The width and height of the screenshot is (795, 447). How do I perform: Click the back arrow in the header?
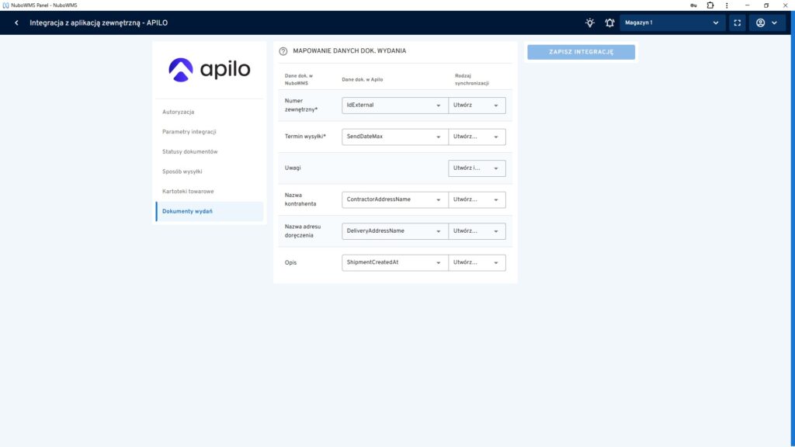point(16,23)
